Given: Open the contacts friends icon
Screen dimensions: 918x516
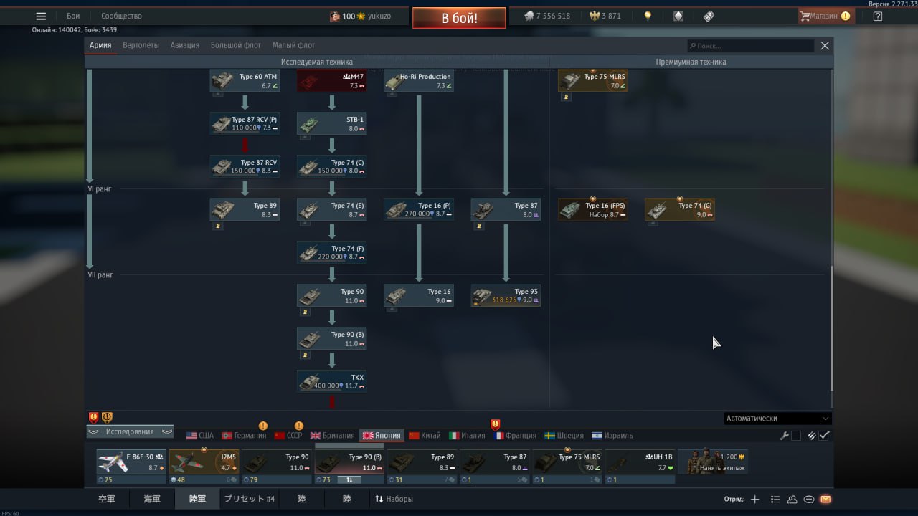Looking at the screenshot, I should pyautogui.click(x=792, y=500).
